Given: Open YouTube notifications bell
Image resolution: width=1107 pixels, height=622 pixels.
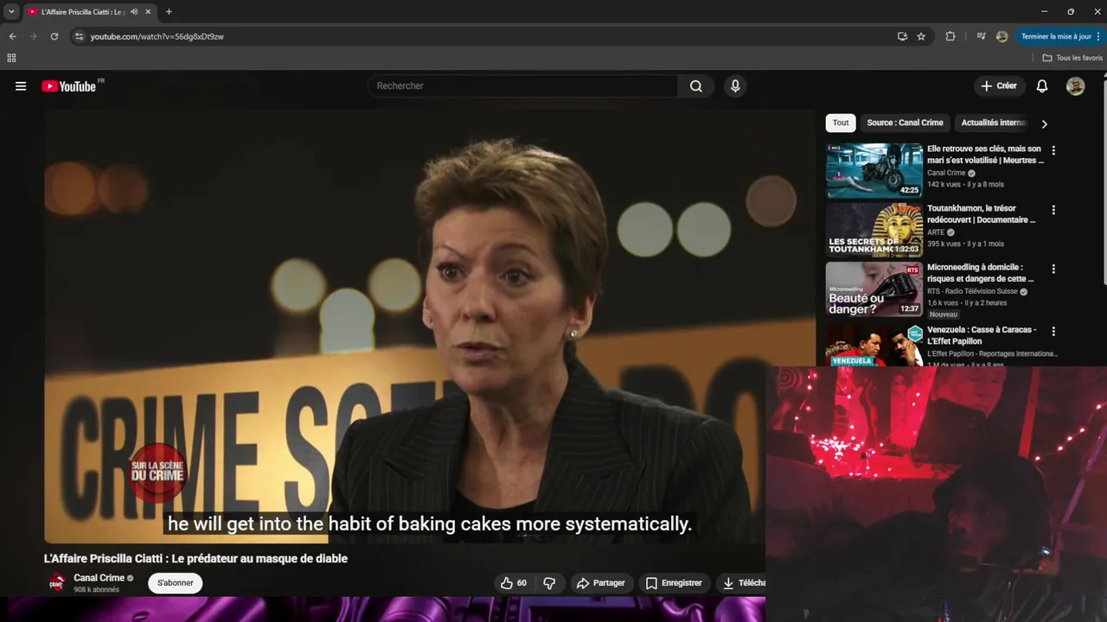Looking at the screenshot, I should pyautogui.click(x=1042, y=86).
